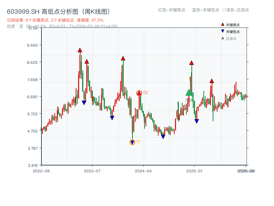This screenshot has width=274, height=206.
Task: Select the T2 red circled high point marker
Action: coord(139,93)
